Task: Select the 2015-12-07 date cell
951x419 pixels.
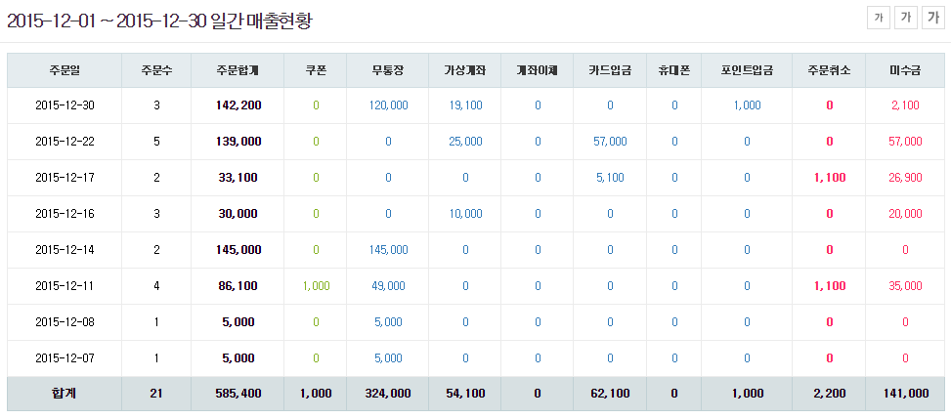Action: point(65,358)
